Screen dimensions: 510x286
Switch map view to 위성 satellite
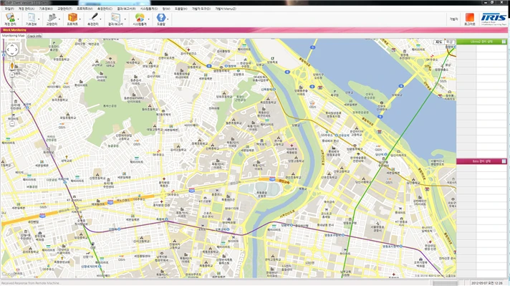[x=449, y=42]
